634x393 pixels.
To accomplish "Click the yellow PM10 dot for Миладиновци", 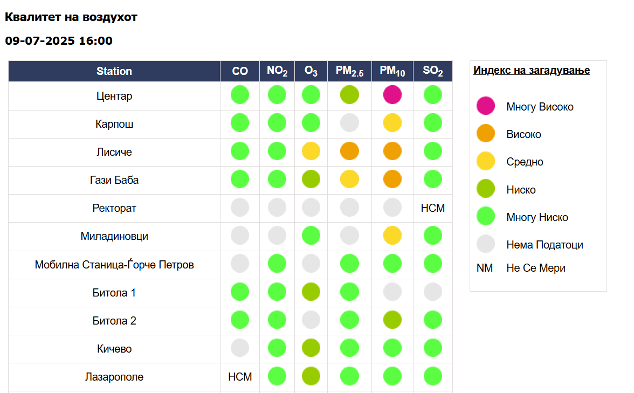I will (x=392, y=236).
